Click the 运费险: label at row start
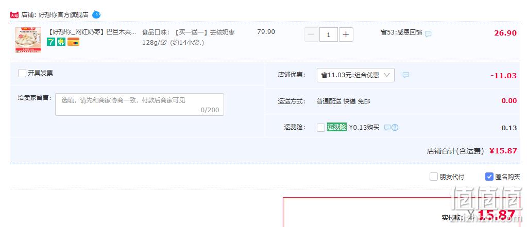Image resolution: width=527 pixels, height=227 pixels. click(295, 128)
